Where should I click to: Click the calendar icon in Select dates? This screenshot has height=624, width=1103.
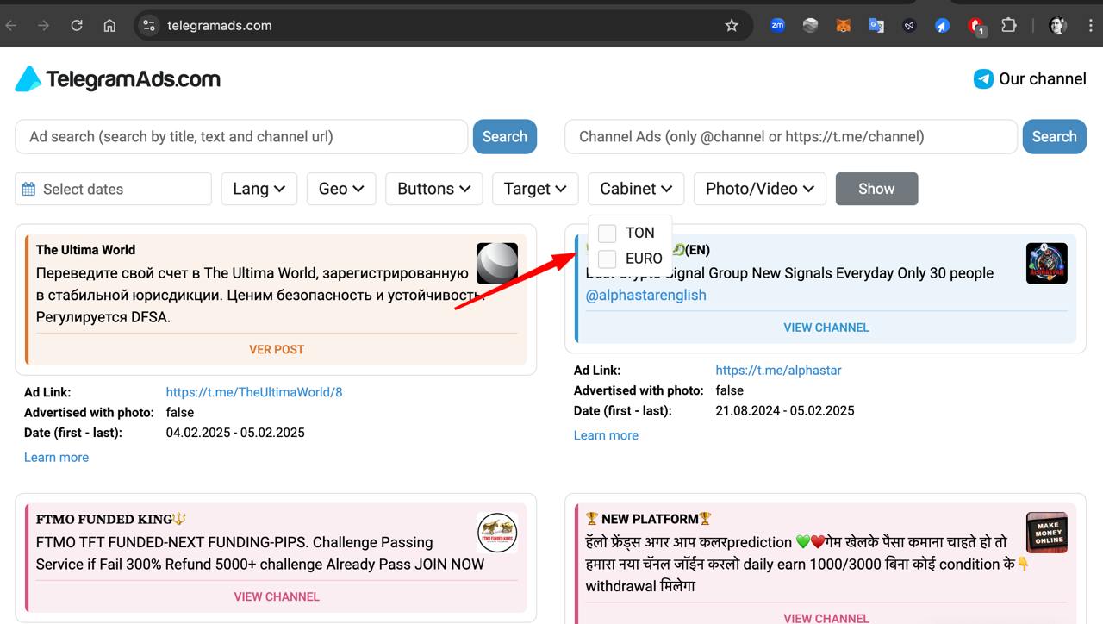click(28, 189)
